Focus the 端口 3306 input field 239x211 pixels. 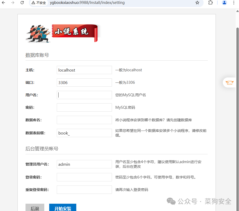pos(84,82)
